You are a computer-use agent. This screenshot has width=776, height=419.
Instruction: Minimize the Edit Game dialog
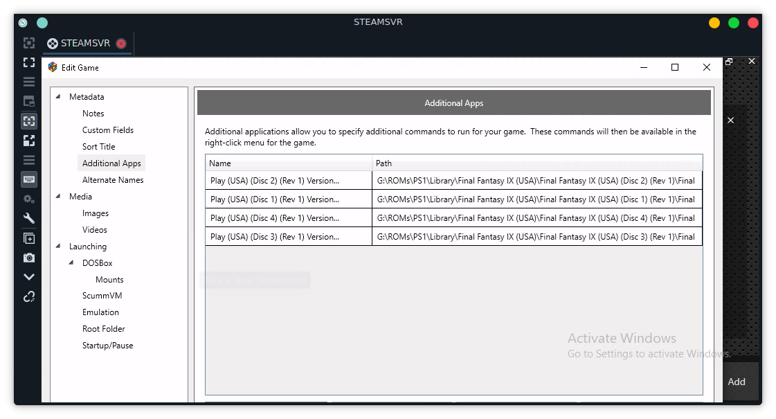coord(643,67)
